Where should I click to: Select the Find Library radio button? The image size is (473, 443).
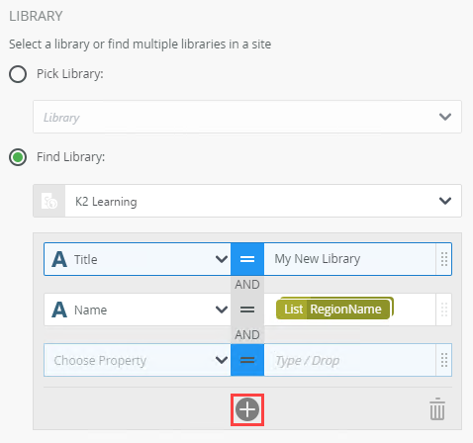point(18,157)
